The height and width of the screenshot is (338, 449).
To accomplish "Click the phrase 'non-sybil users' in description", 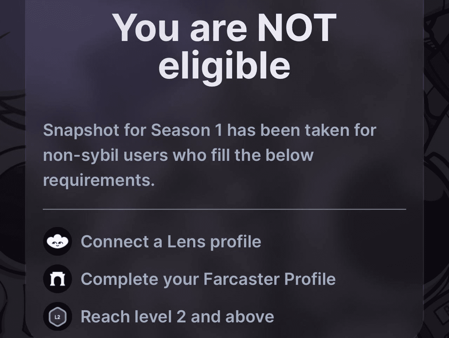I will (x=105, y=156).
